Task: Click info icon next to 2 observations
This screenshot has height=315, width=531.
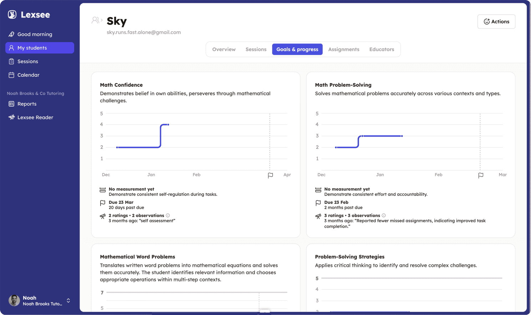Action: coord(168,215)
